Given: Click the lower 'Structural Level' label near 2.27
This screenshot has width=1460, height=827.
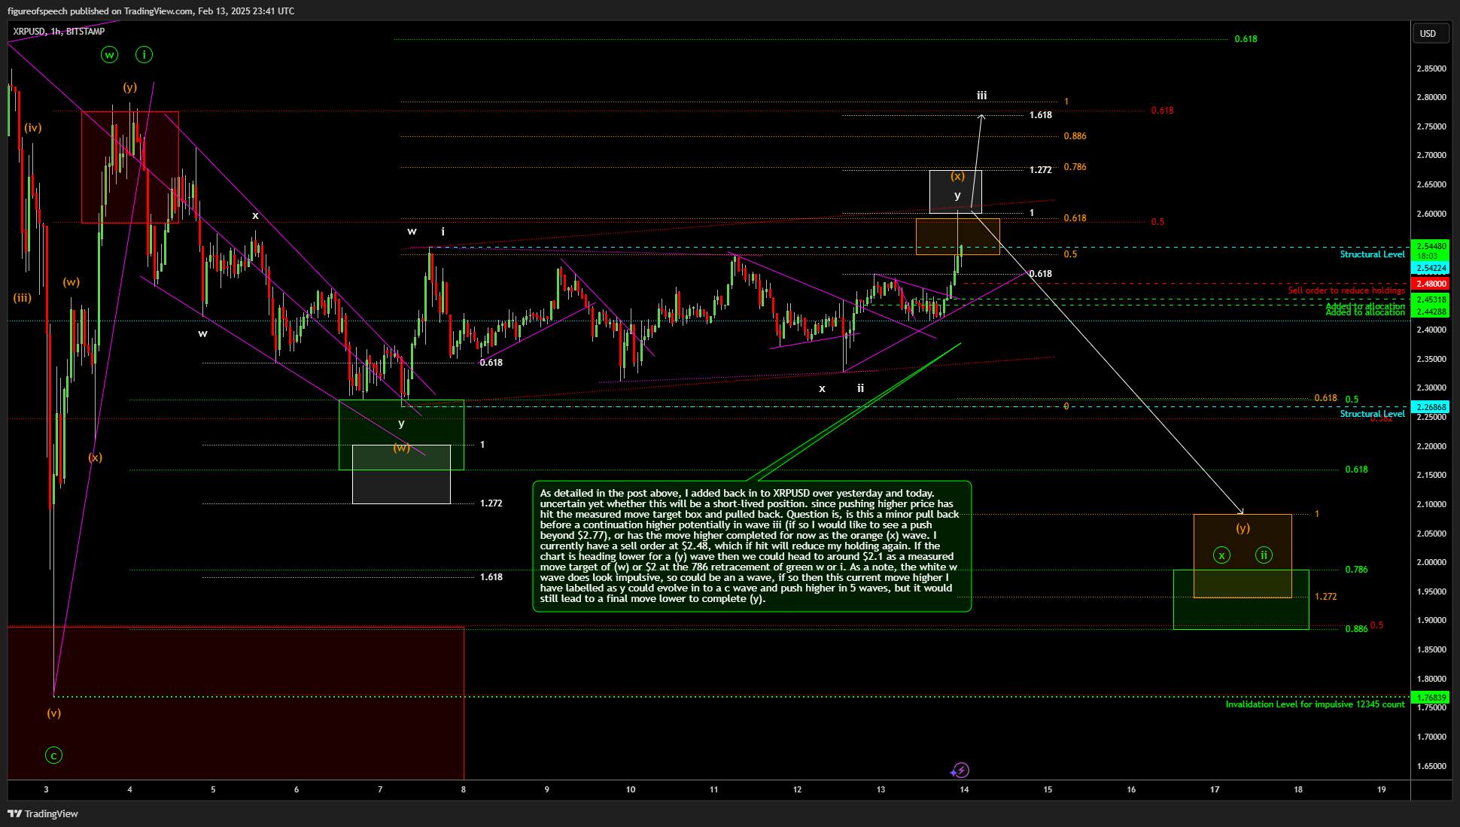Looking at the screenshot, I should click(1372, 414).
